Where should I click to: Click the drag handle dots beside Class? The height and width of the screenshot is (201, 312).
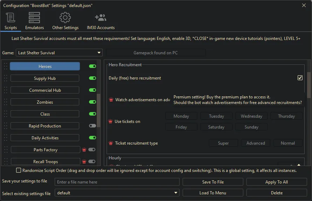[6, 114]
